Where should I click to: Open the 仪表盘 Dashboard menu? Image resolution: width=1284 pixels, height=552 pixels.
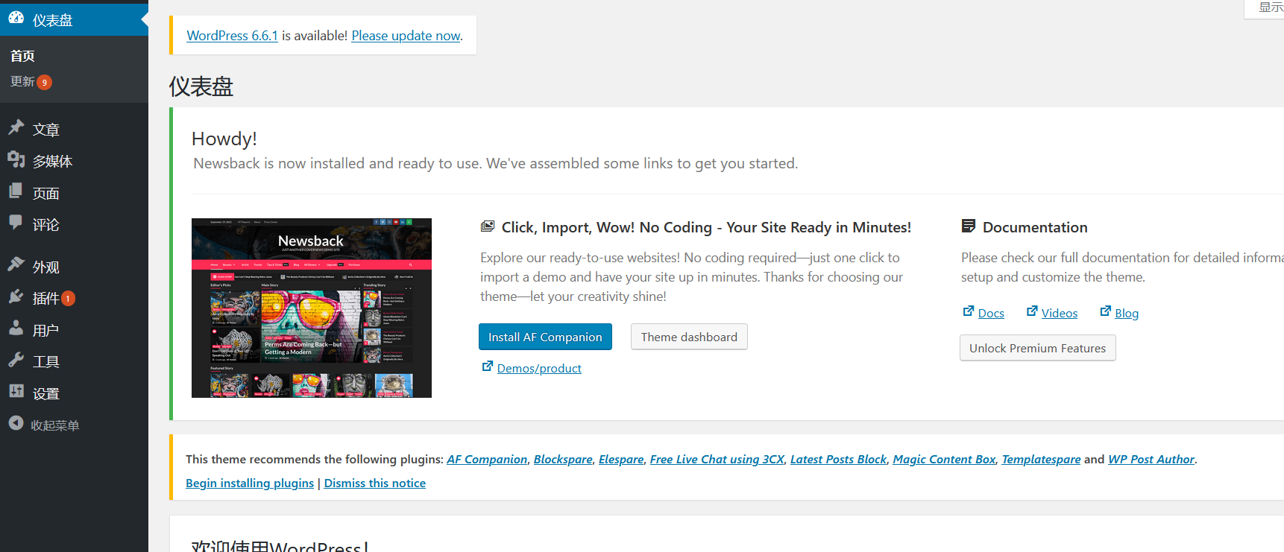click(74, 20)
